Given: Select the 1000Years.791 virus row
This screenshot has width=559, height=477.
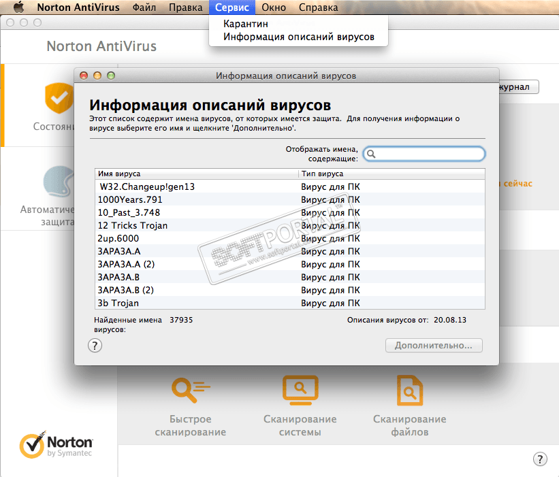Looking at the screenshot, I should [x=290, y=200].
